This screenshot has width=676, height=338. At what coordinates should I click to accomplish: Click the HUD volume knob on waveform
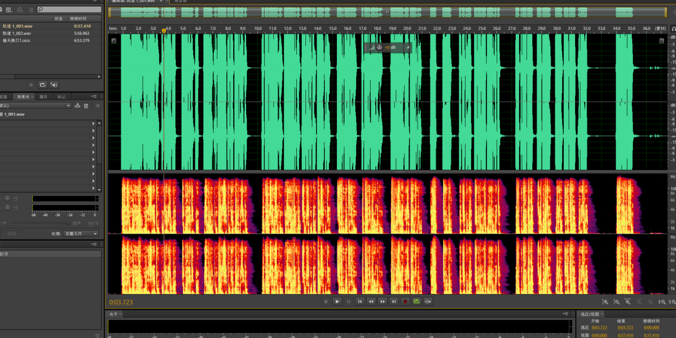(x=379, y=48)
